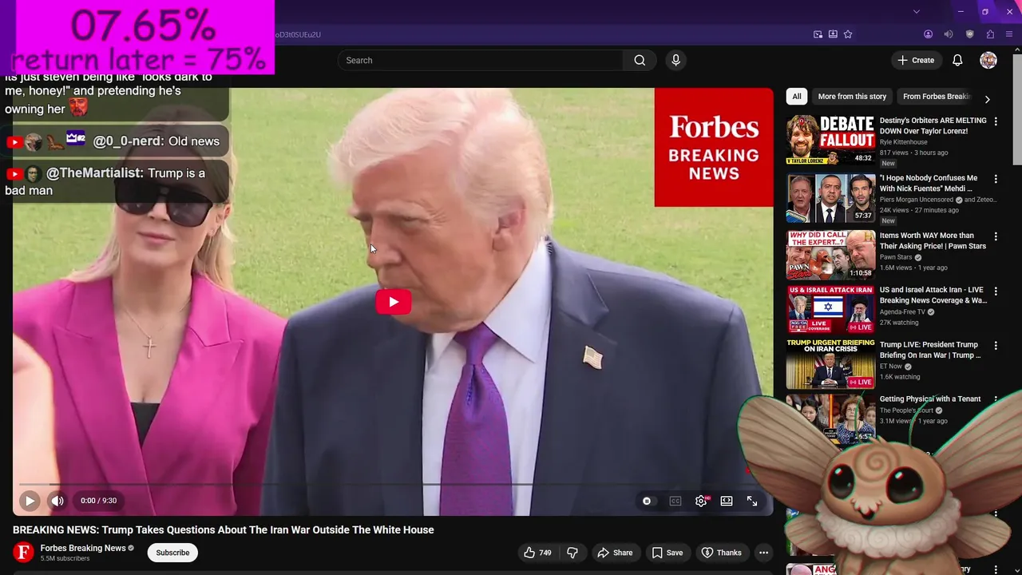Open options for Pawn Stars video
The height and width of the screenshot is (575, 1022).
995,236
